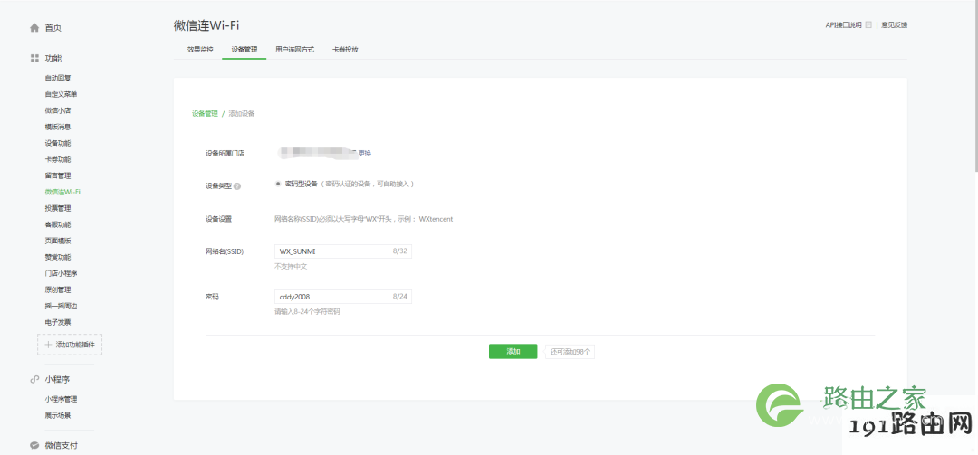Click the 微信支付 section heading
The width and height of the screenshot is (978, 455).
point(62,446)
